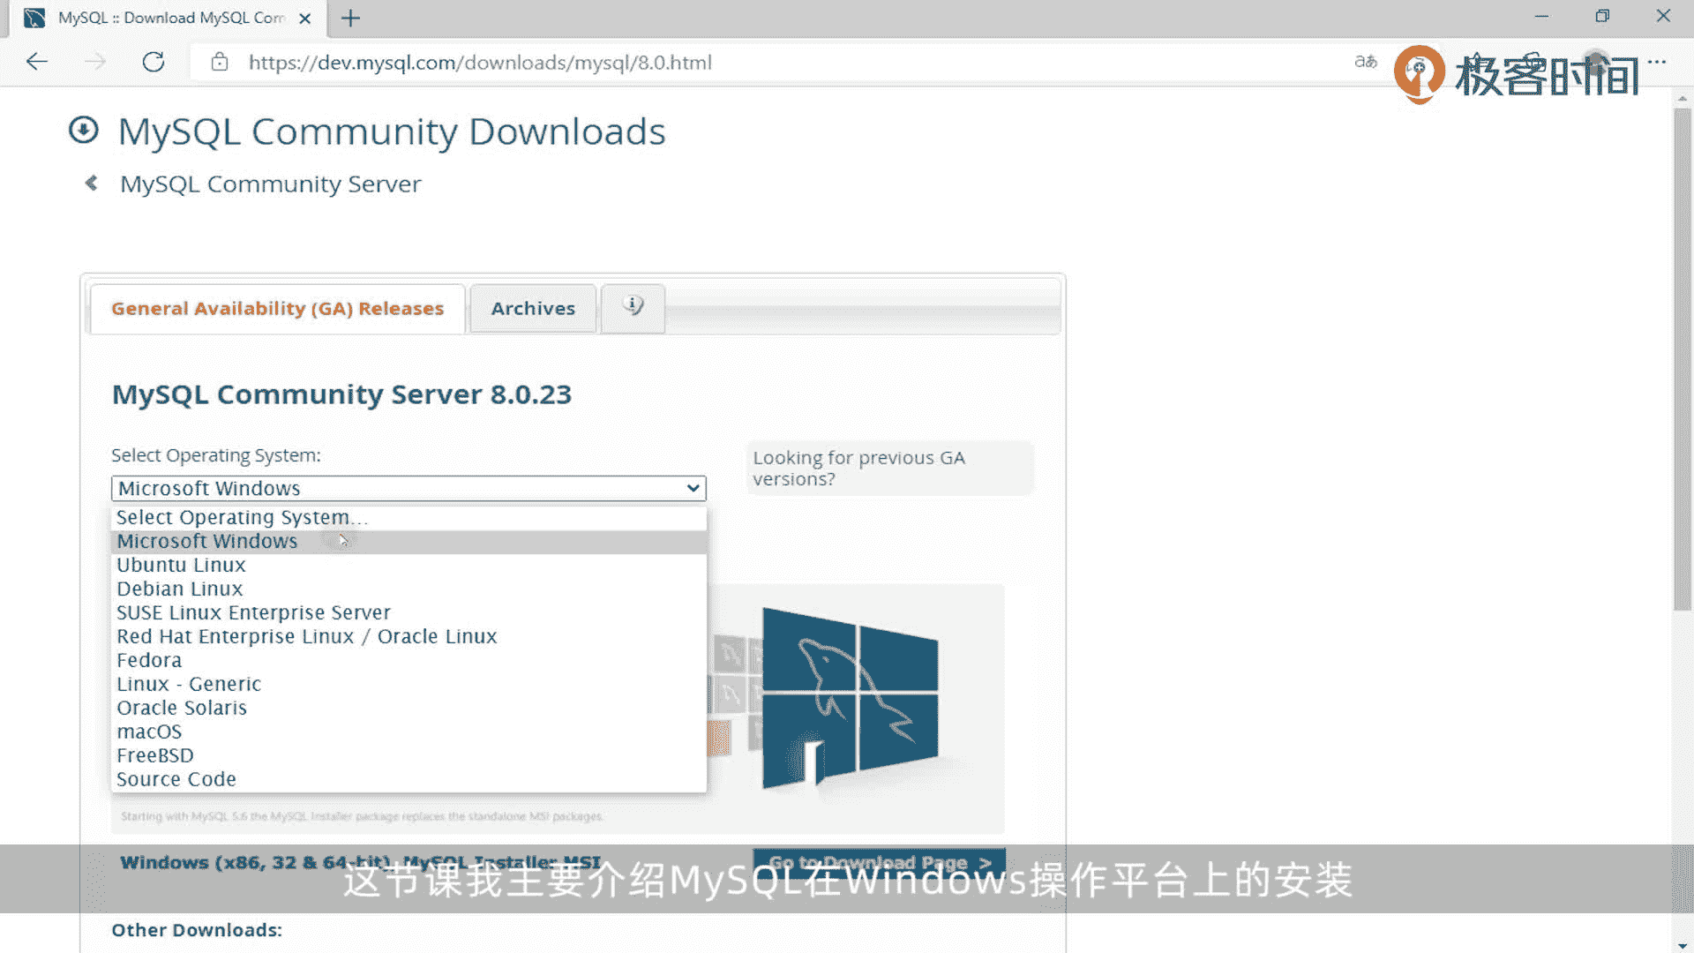Click the download circle icon beside title
Image resolution: width=1694 pixels, height=953 pixels.
[x=84, y=131]
